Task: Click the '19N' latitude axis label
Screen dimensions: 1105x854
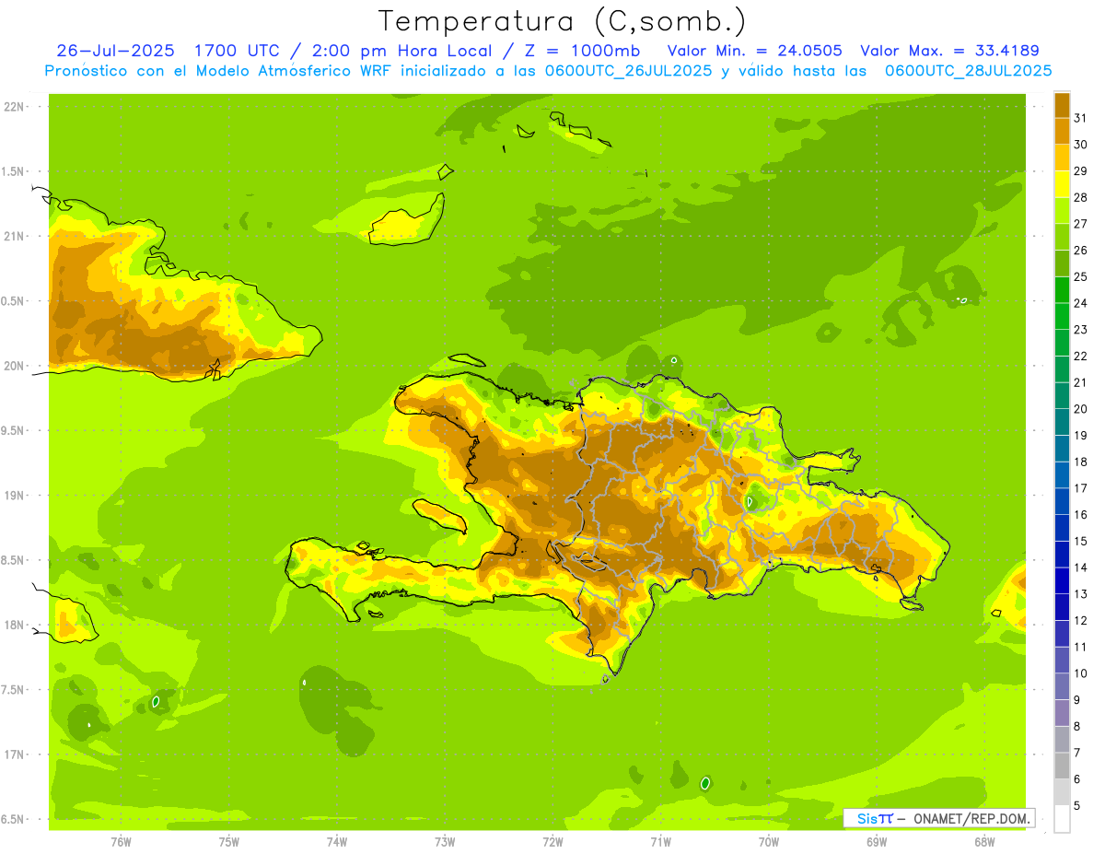Action: pos(13,496)
